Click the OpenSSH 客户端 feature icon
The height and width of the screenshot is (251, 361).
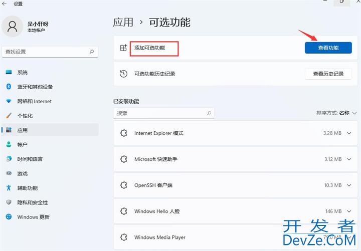tap(124, 185)
